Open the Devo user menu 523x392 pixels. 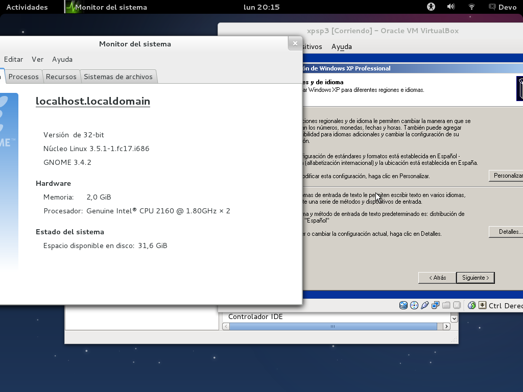click(507, 7)
